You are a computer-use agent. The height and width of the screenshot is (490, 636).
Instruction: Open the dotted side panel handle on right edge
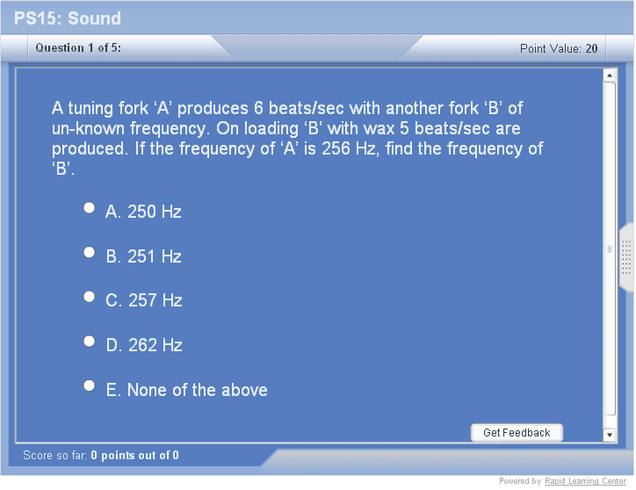626,257
